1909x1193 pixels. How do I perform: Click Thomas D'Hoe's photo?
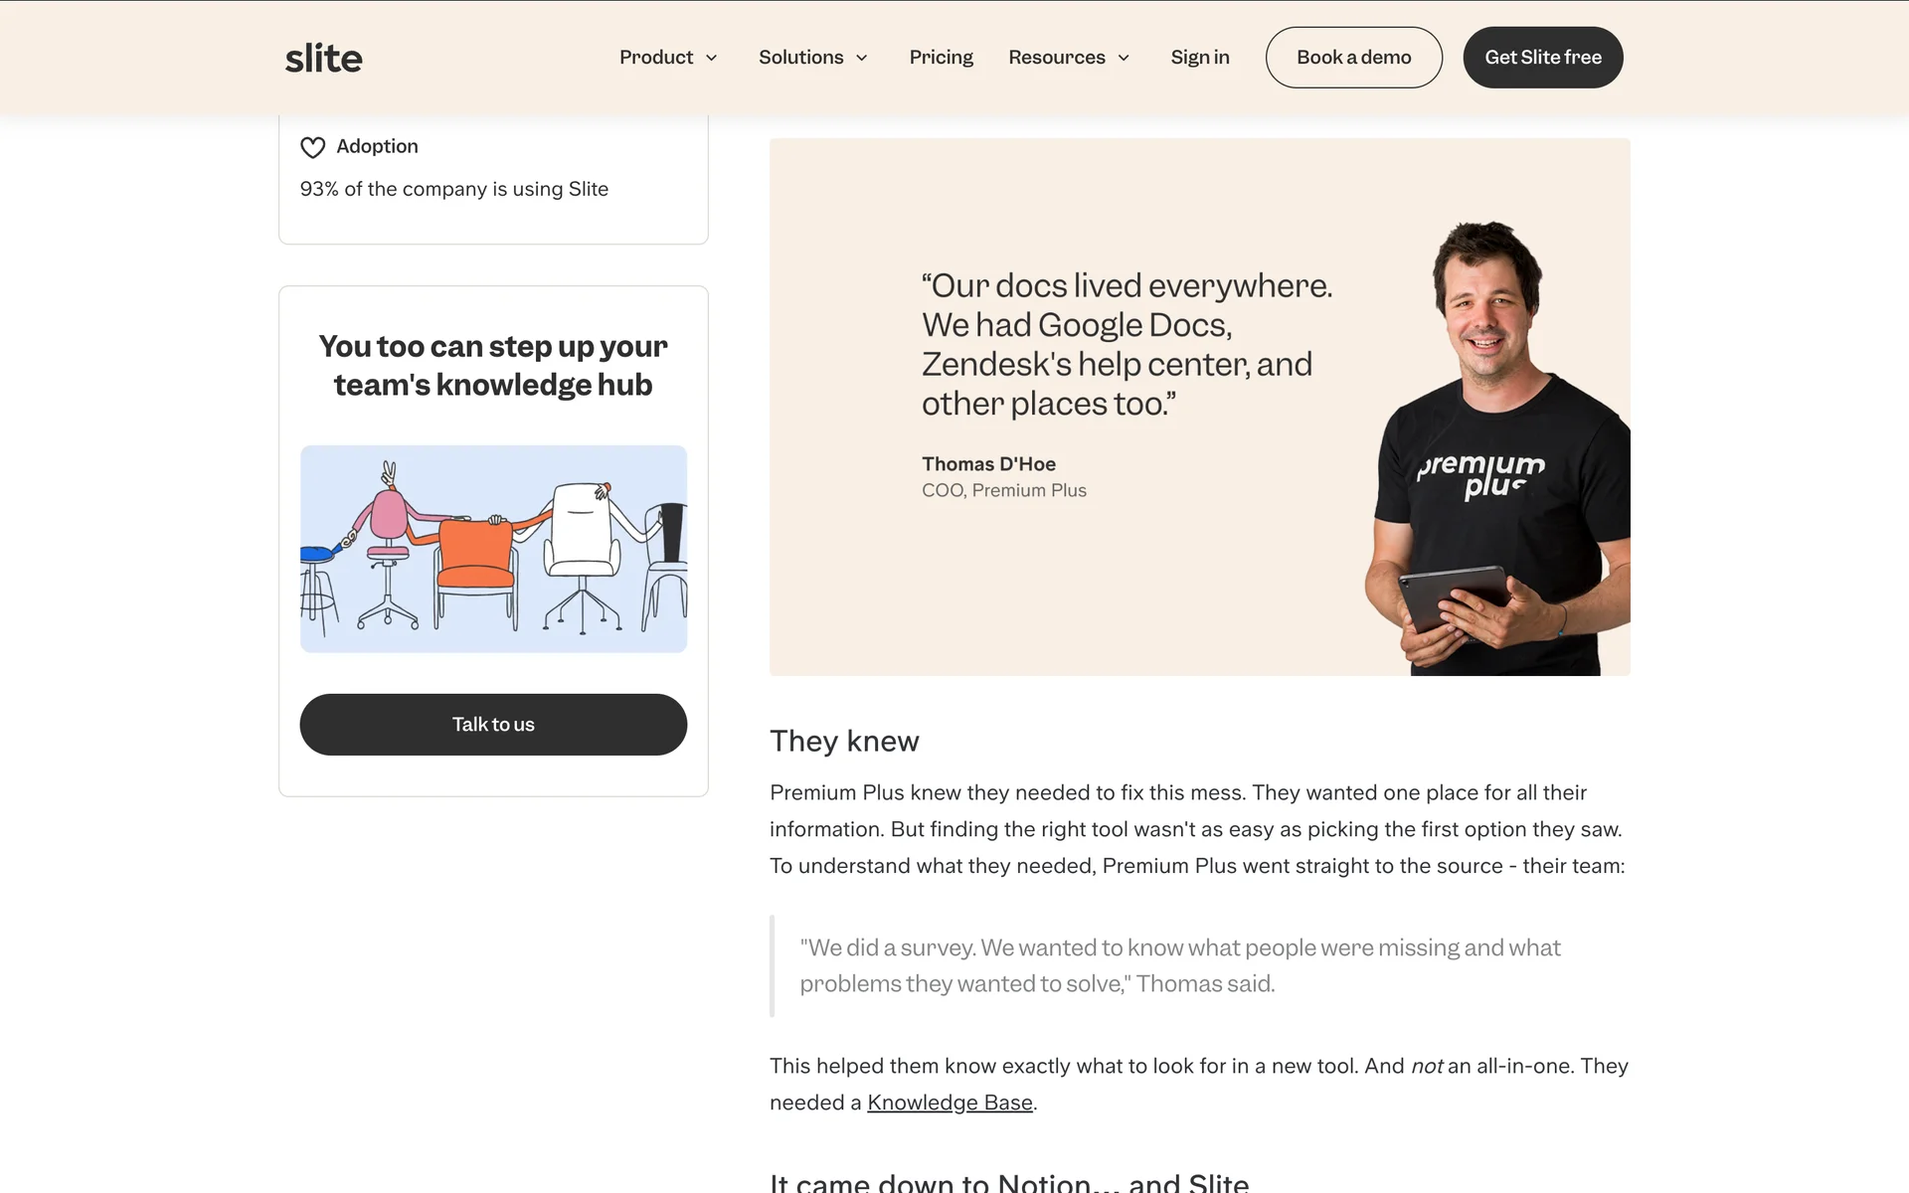pyautogui.click(x=1497, y=447)
